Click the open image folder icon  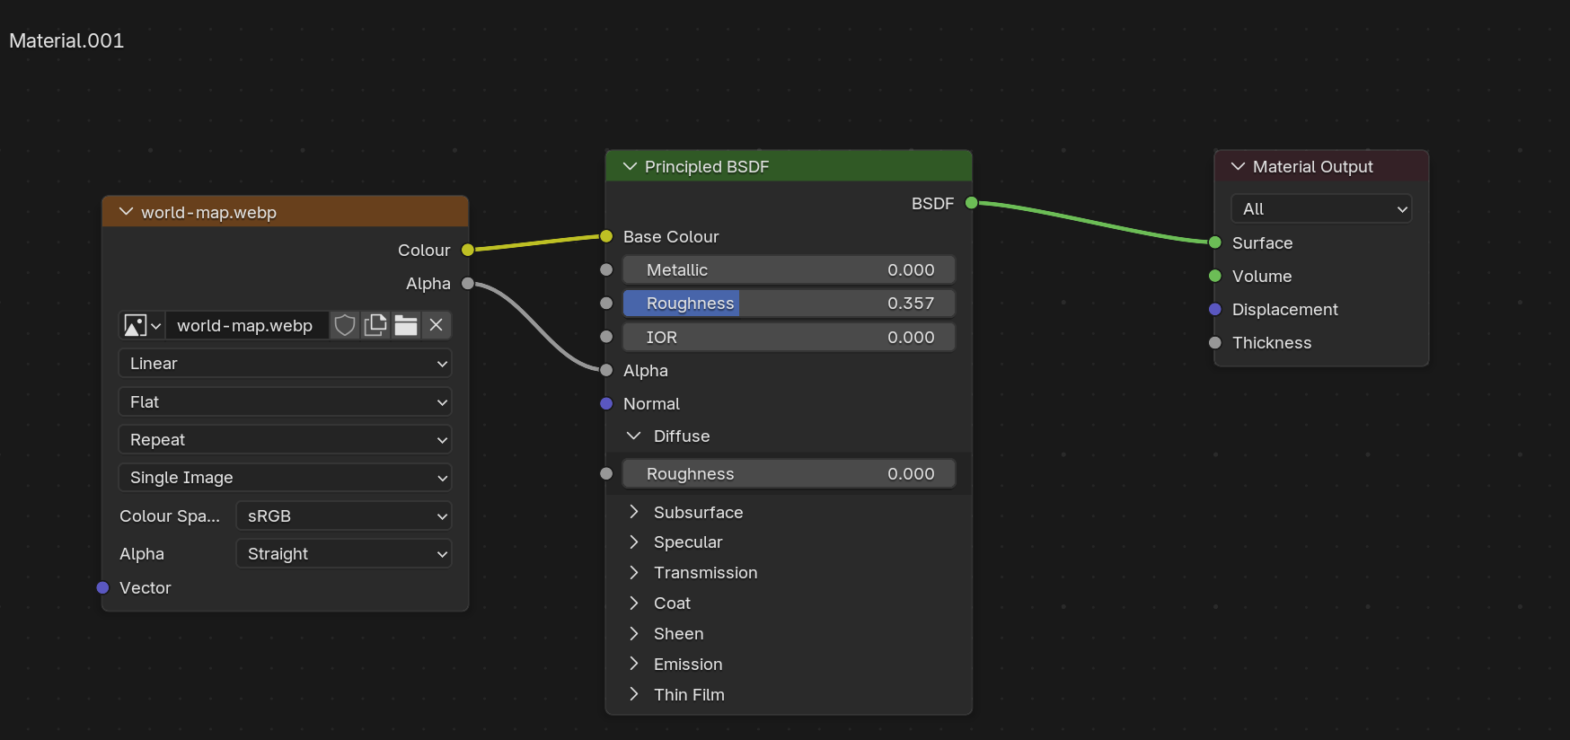406,325
